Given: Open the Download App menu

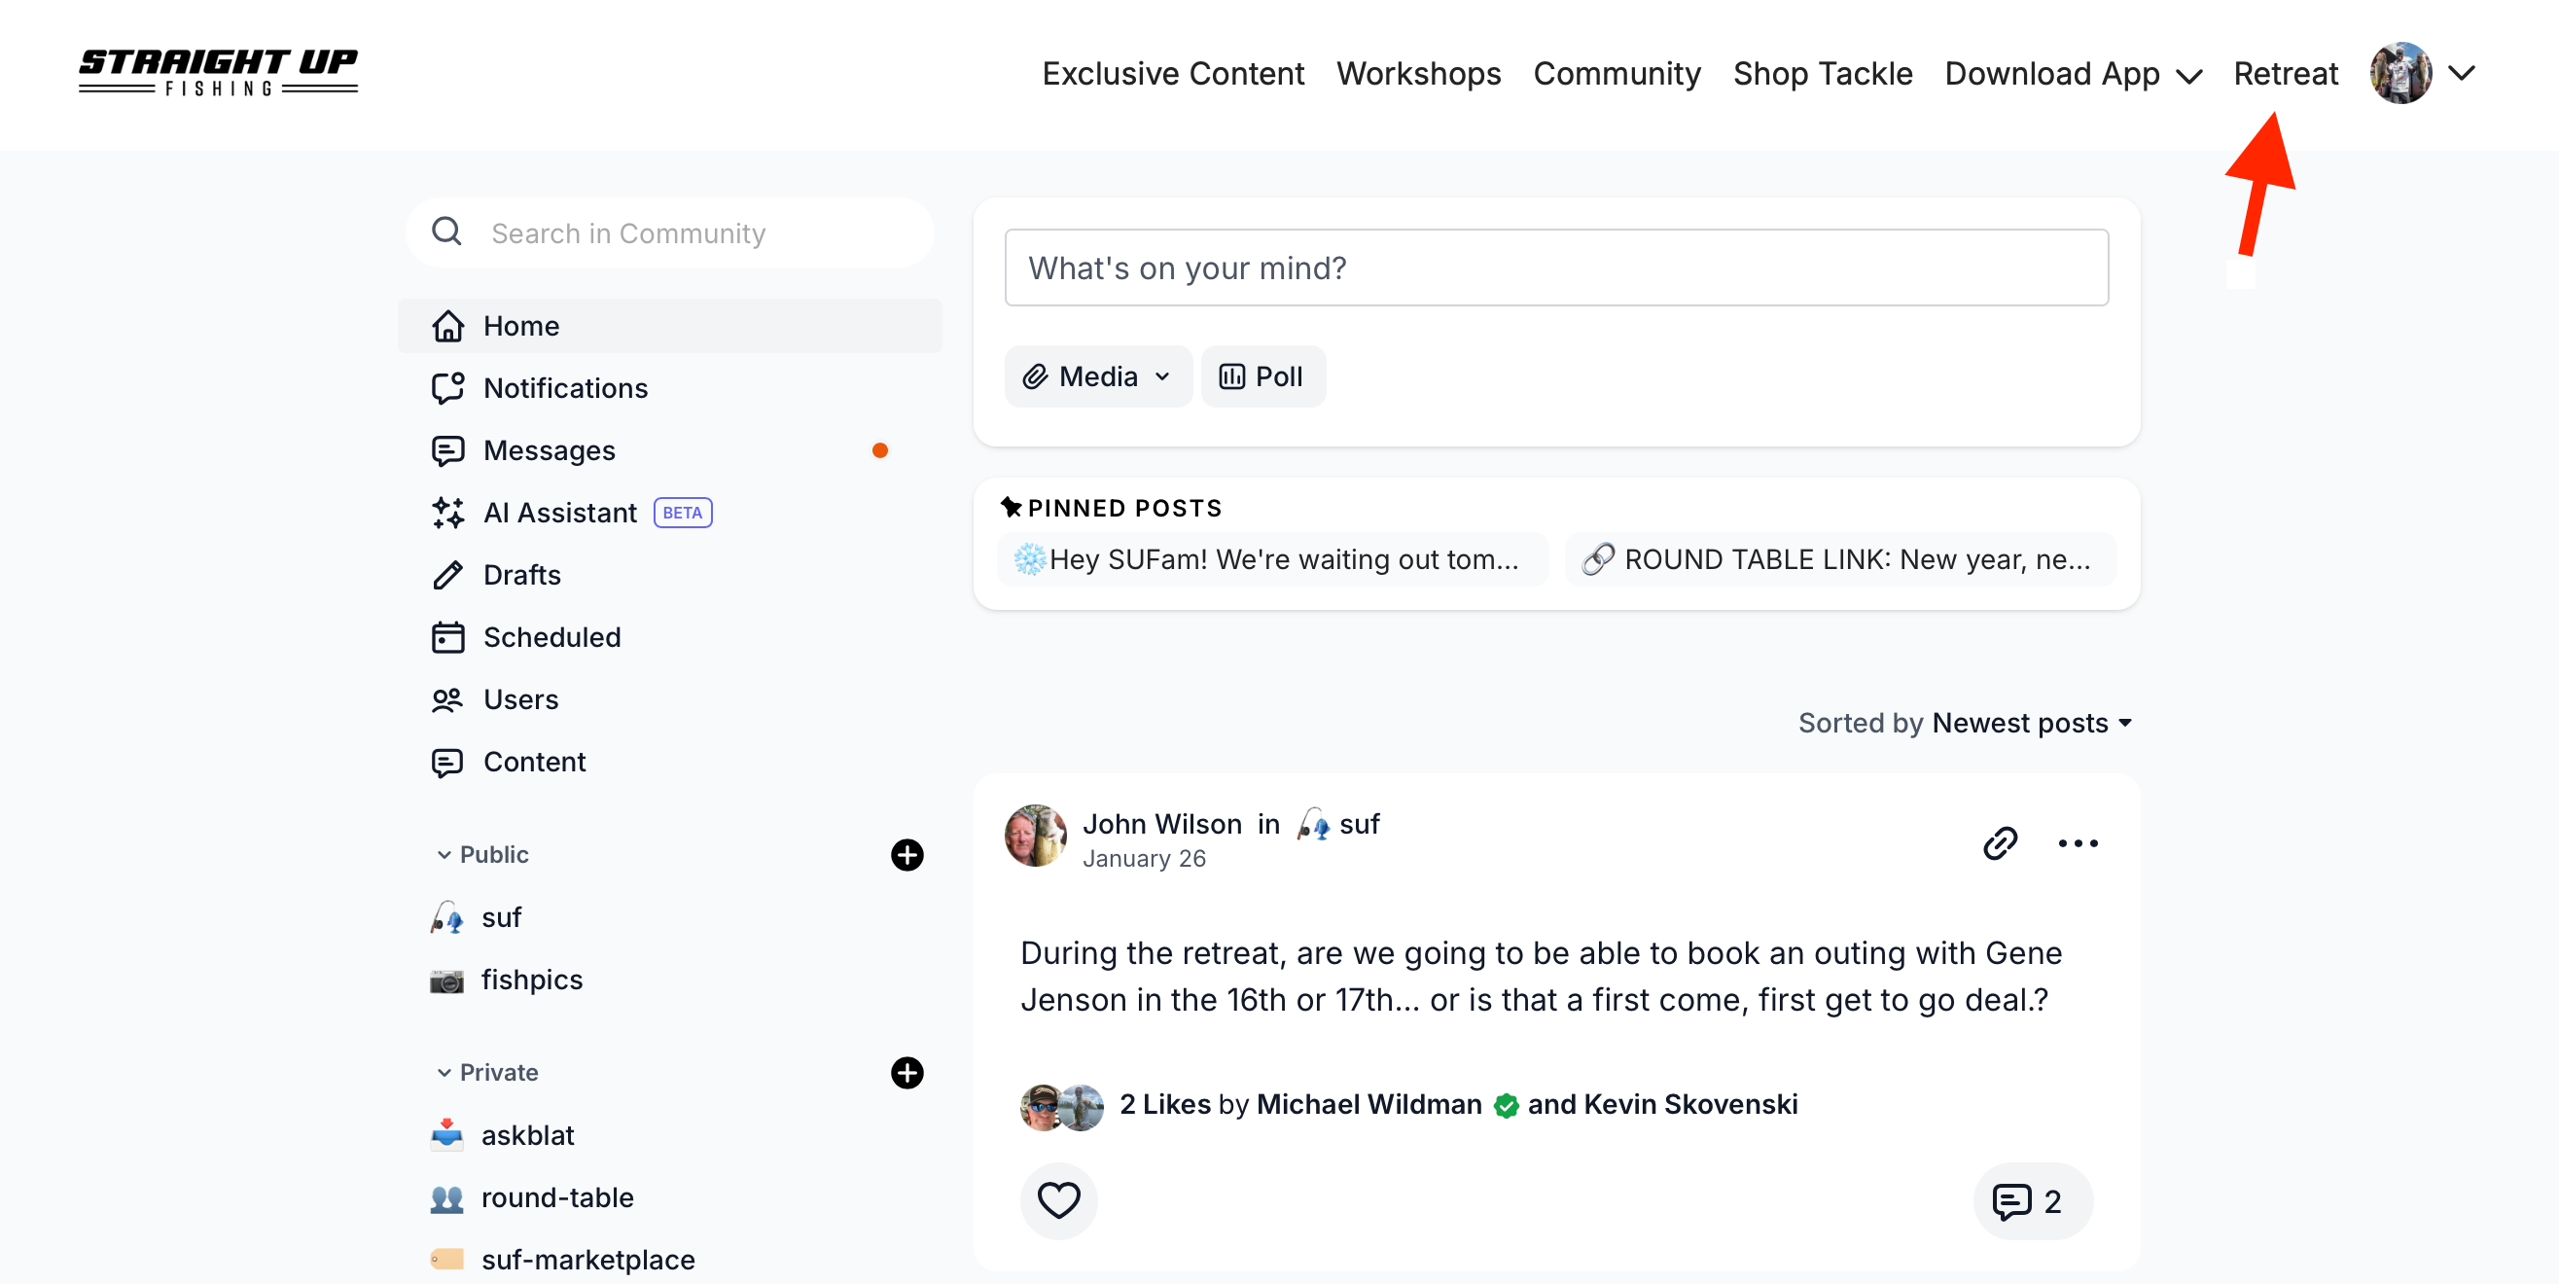Looking at the screenshot, I should (x=2073, y=74).
